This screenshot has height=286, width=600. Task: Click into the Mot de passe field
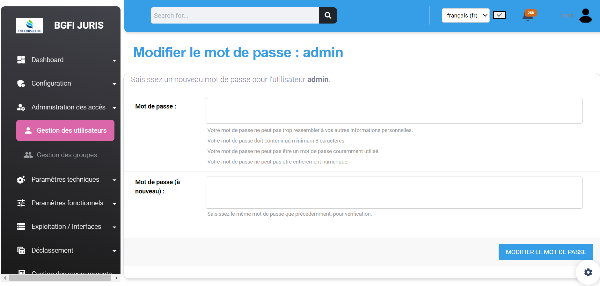pyautogui.click(x=394, y=111)
